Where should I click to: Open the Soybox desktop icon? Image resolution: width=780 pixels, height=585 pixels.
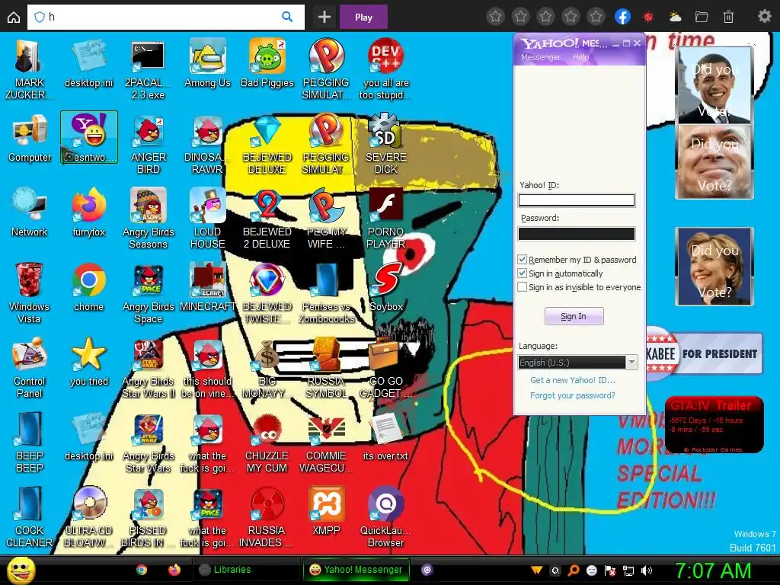pos(386,287)
